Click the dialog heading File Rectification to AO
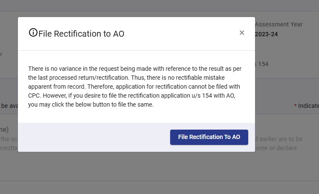 81,34
